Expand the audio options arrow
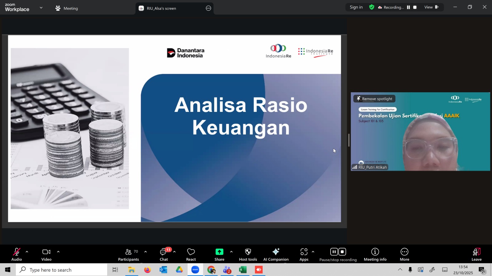The image size is (492, 276). click(x=27, y=252)
